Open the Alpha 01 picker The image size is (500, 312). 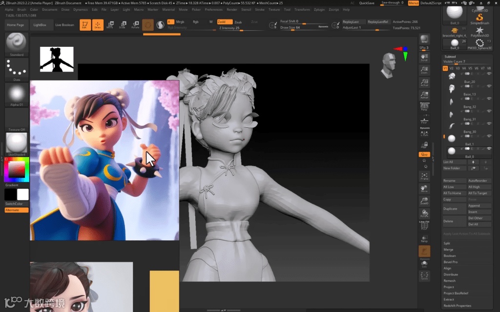17,95
